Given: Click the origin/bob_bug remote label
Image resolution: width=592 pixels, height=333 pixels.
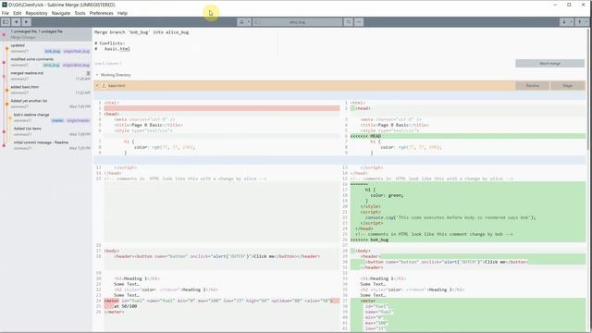Looking at the screenshot, I should (x=76, y=51).
